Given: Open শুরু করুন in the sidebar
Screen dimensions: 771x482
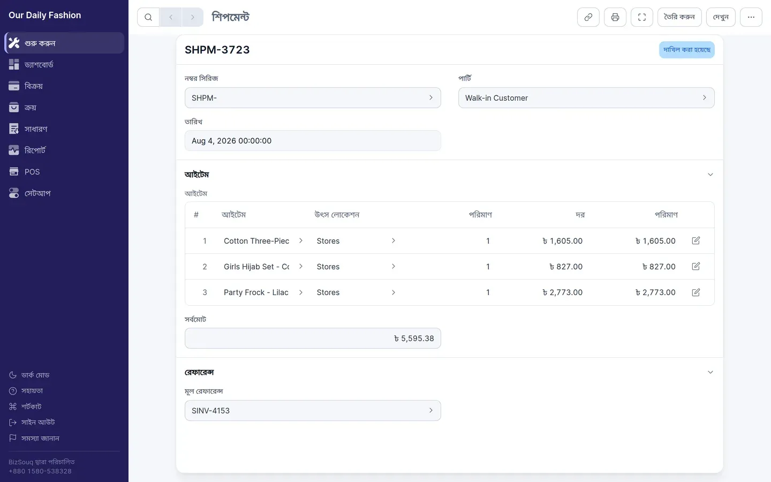Looking at the screenshot, I should tap(64, 43).
